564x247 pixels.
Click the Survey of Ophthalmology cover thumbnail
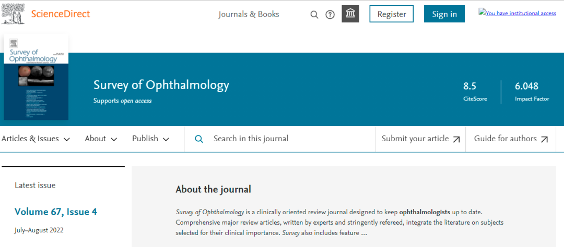[x=36, y=77]
